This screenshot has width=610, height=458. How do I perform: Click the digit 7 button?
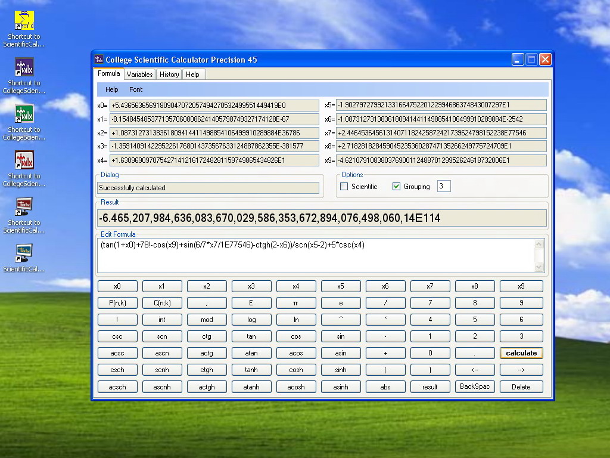(430, 302)
